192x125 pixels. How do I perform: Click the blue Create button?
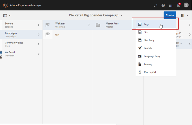170,15
